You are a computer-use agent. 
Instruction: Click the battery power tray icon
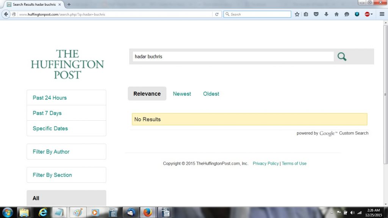pos(346,213)
